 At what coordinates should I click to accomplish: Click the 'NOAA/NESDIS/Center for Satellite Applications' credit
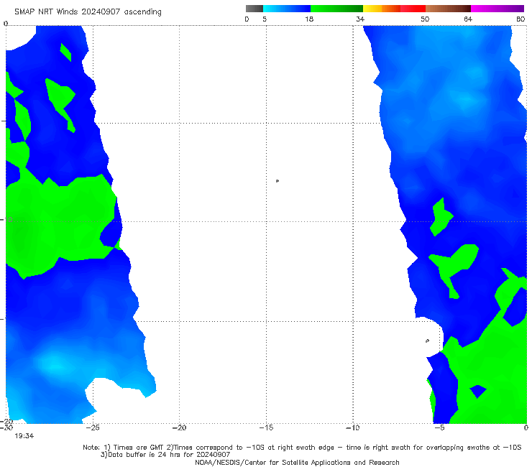pos(297,463)
